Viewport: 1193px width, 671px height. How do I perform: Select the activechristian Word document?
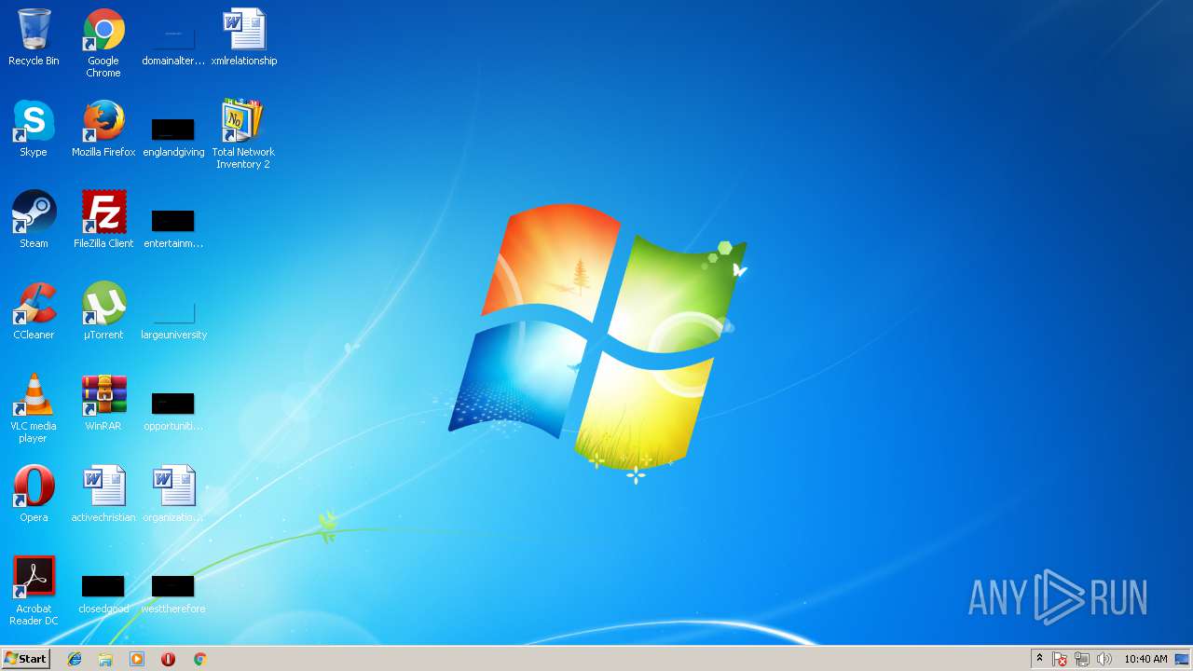point(103,494)
